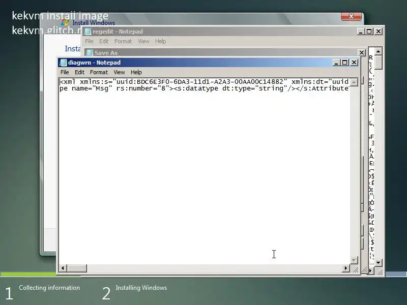Click the Save As title text

click(106, 53)
